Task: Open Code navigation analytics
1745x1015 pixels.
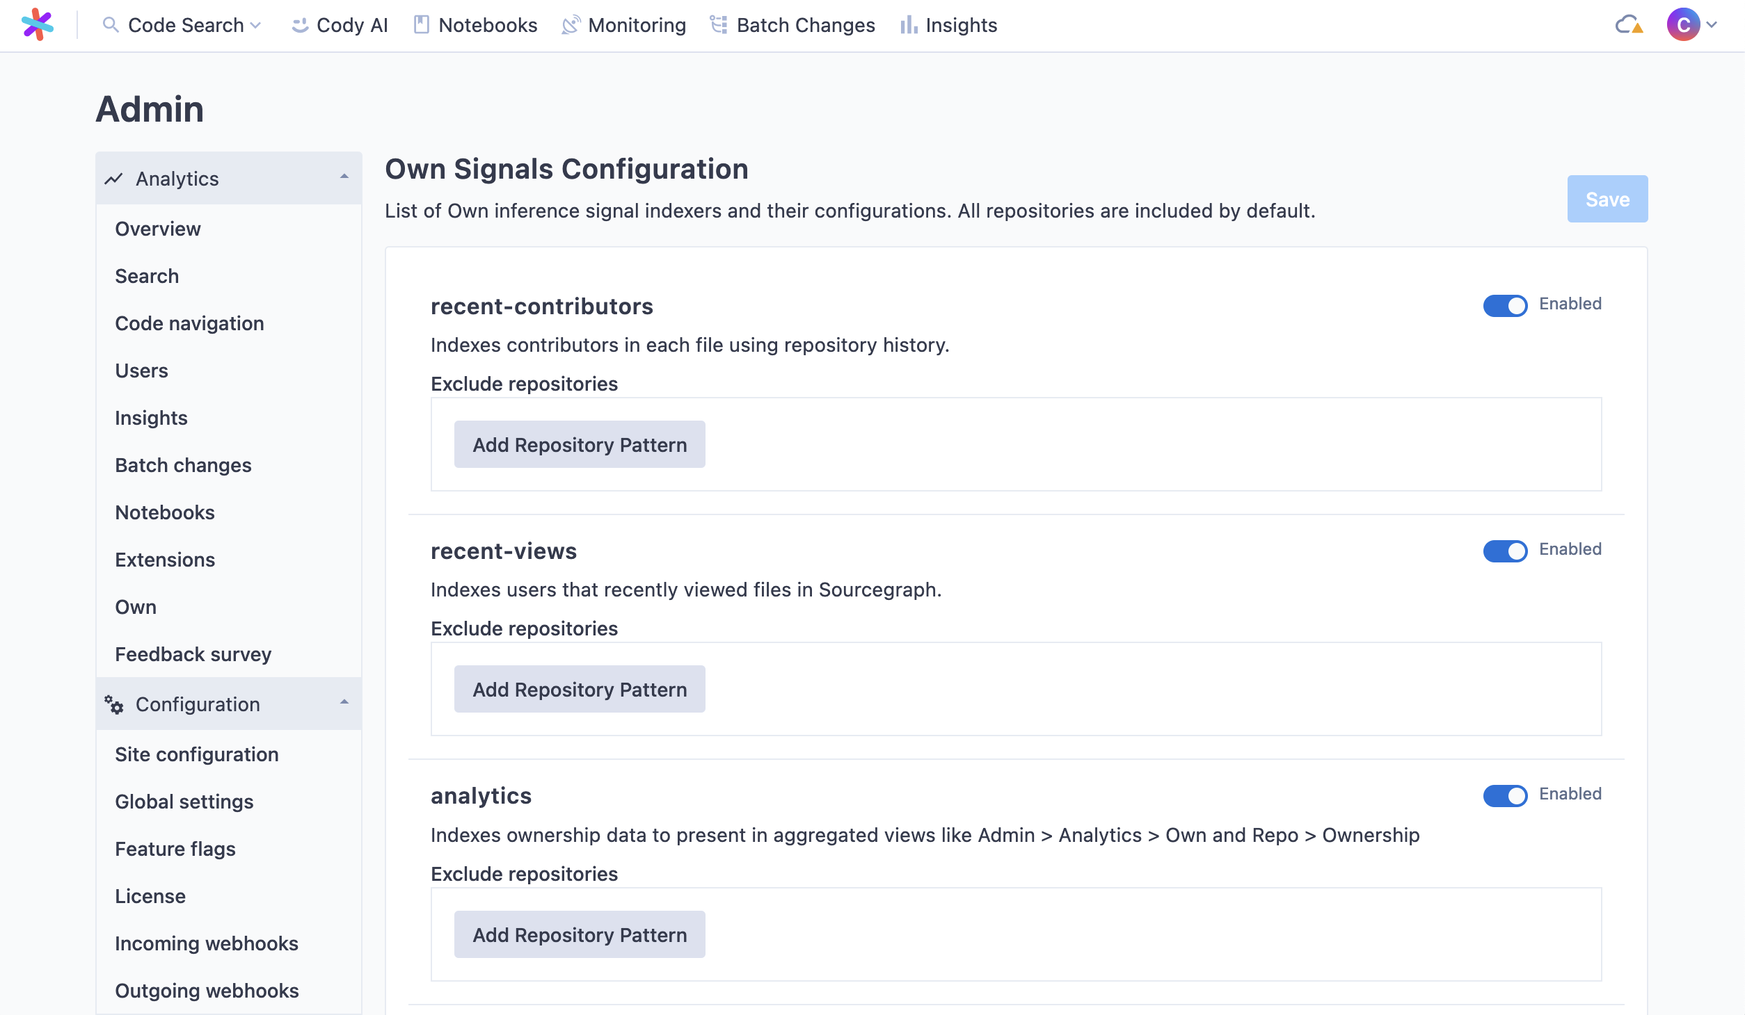Action: 228,323
